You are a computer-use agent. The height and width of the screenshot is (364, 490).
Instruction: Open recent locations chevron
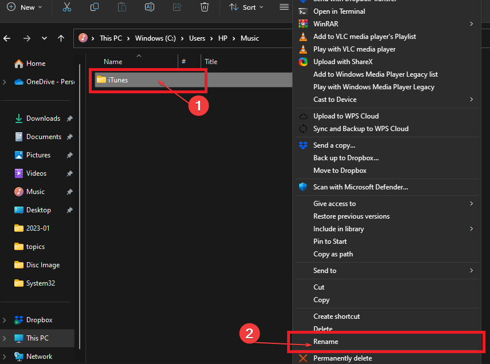coord(44,38)
